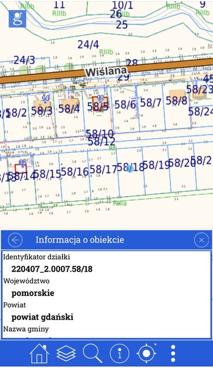The image size is (213, 368).
Task: Tap parcel number 25 on the map
Action: [122, 25]
